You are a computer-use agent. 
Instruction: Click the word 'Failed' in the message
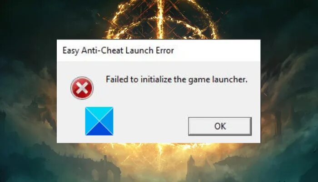(117, 79)
